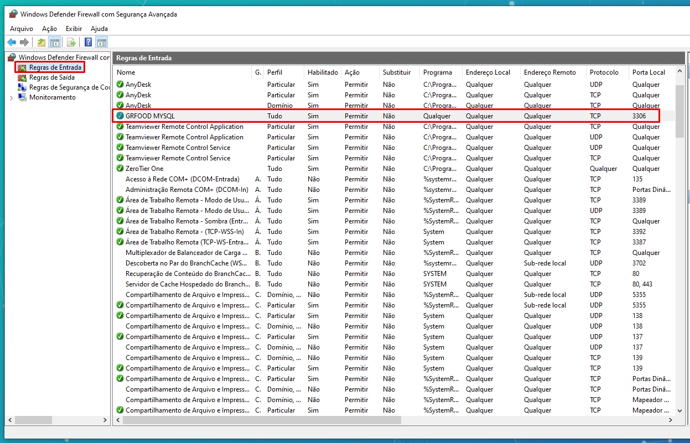
Task: Click the Forward arrow toolbar icon
Action: (x=24, y=42)
